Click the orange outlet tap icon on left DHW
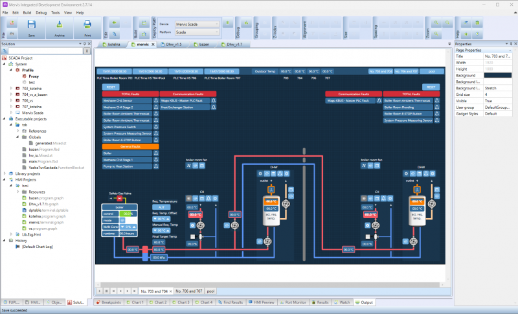 point(271,190)
